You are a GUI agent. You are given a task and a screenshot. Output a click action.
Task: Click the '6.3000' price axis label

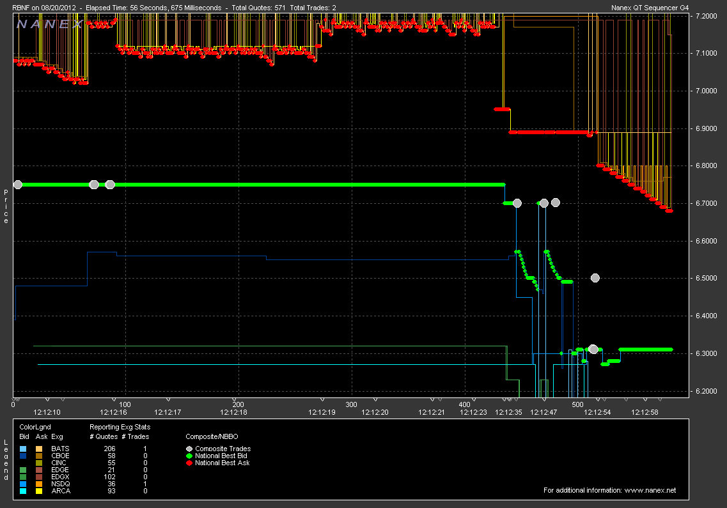pyautogui.click(x=706, y=353)
